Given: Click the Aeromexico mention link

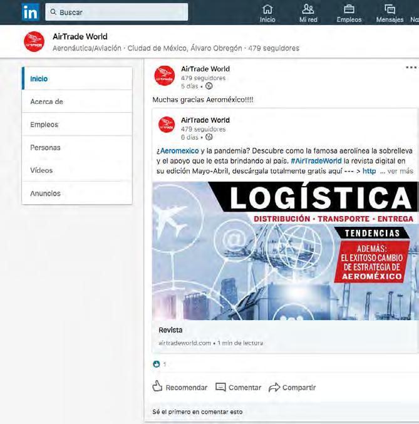Looking at the screenshot, I should 179,150.
